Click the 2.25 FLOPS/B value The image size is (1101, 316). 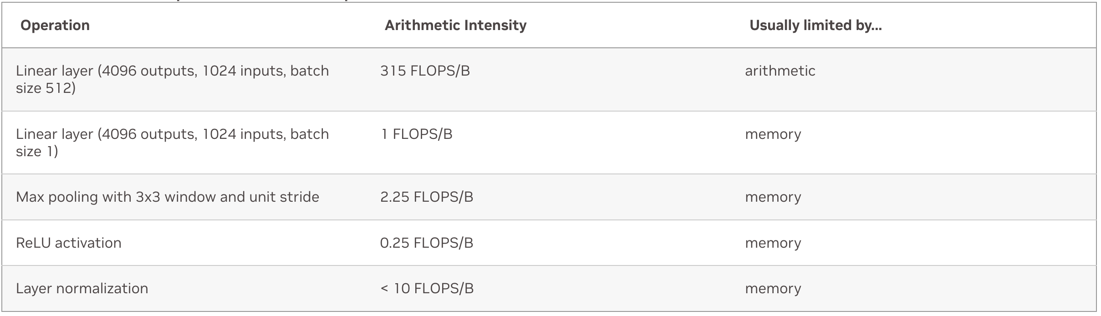click(x=427, y=197)
